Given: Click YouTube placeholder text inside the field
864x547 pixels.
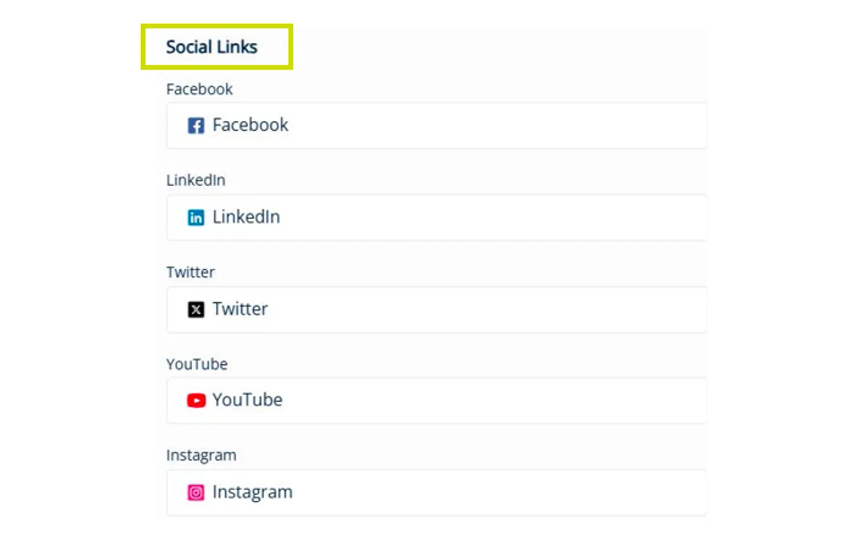Looking at the screenshot, I should [x=248, y=400].
